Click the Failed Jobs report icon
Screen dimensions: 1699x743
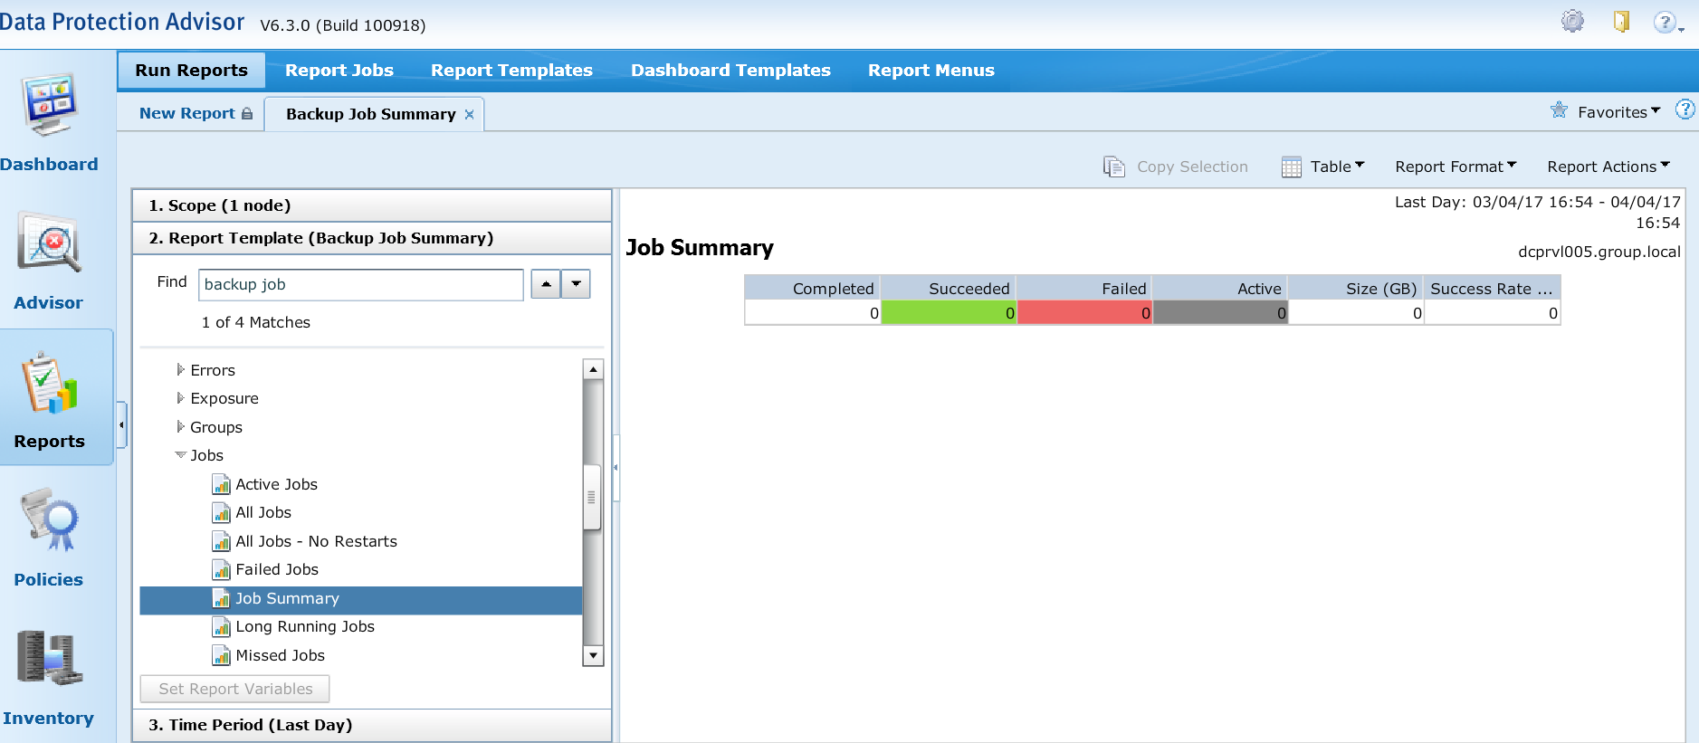click(221, 569)
